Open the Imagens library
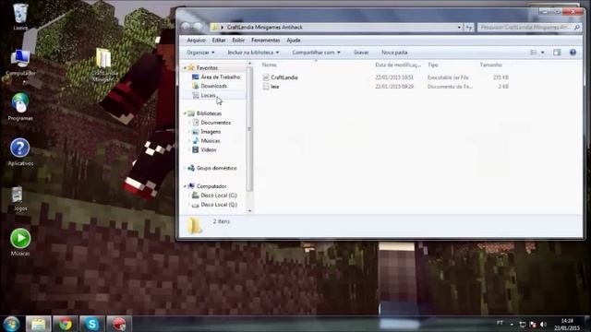The height and width of the screenshot is (332, 591). pos(211,132)
